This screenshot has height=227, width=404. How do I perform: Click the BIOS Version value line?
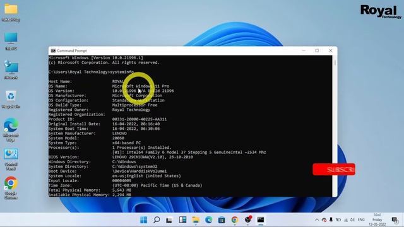click(153, 157)
